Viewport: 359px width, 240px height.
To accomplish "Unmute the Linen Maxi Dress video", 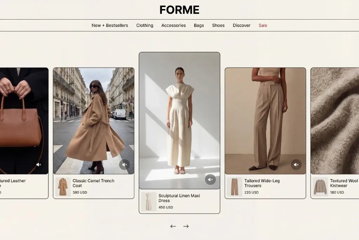I will click(x=210, y=180).
